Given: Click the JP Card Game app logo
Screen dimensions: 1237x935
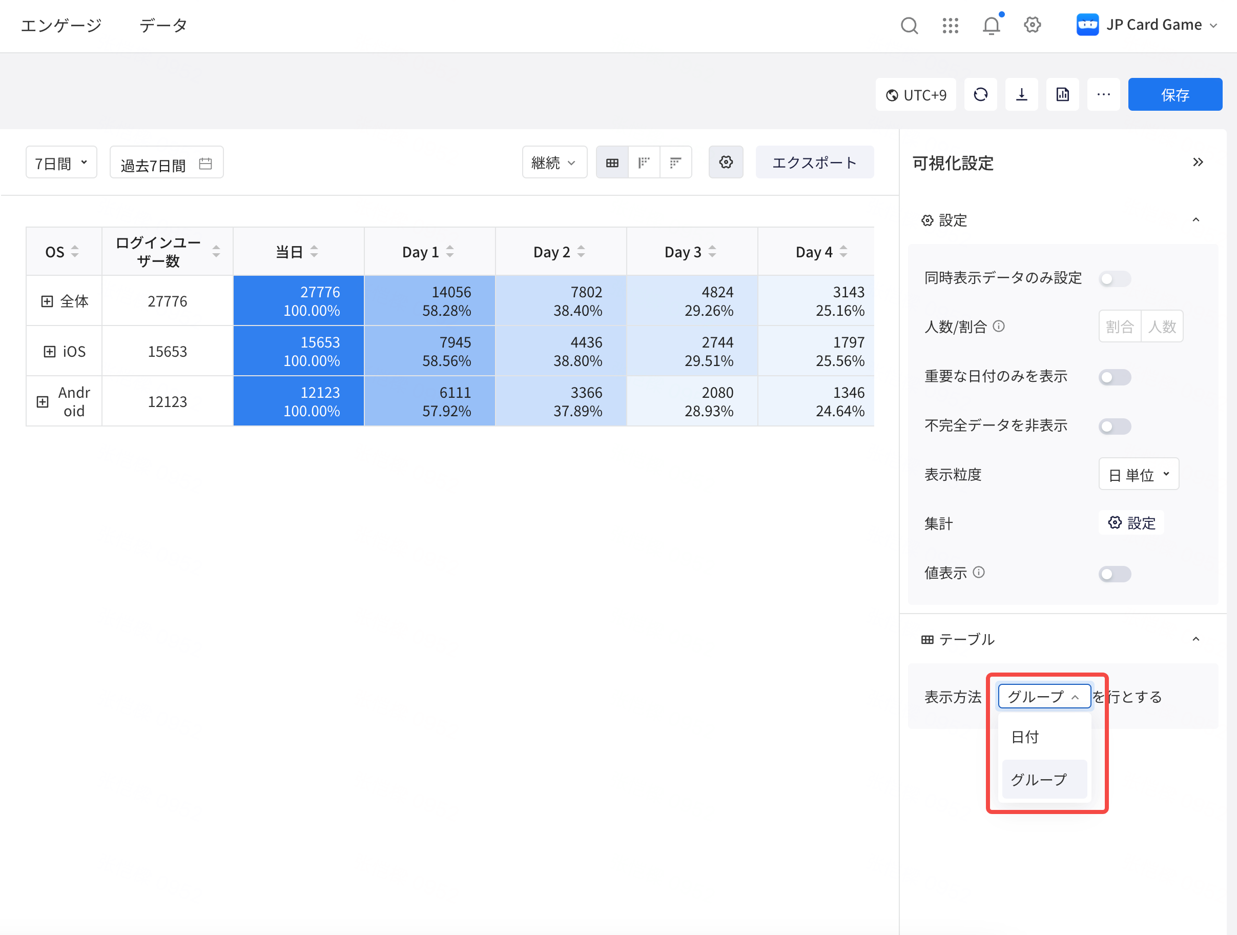Looking at the screenshot, I should point(1088,25).
